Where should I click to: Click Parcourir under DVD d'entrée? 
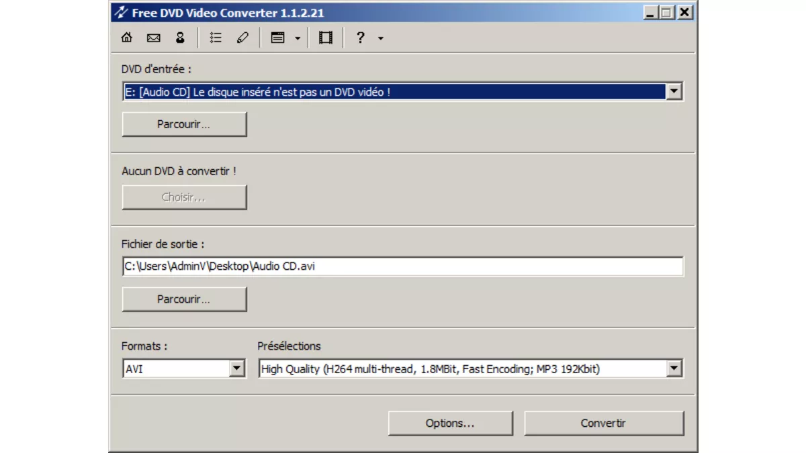click(x=184, y=124)
